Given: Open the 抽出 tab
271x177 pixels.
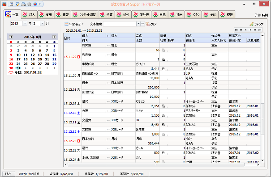Looking at the screenshot, I should coord(176,15).
